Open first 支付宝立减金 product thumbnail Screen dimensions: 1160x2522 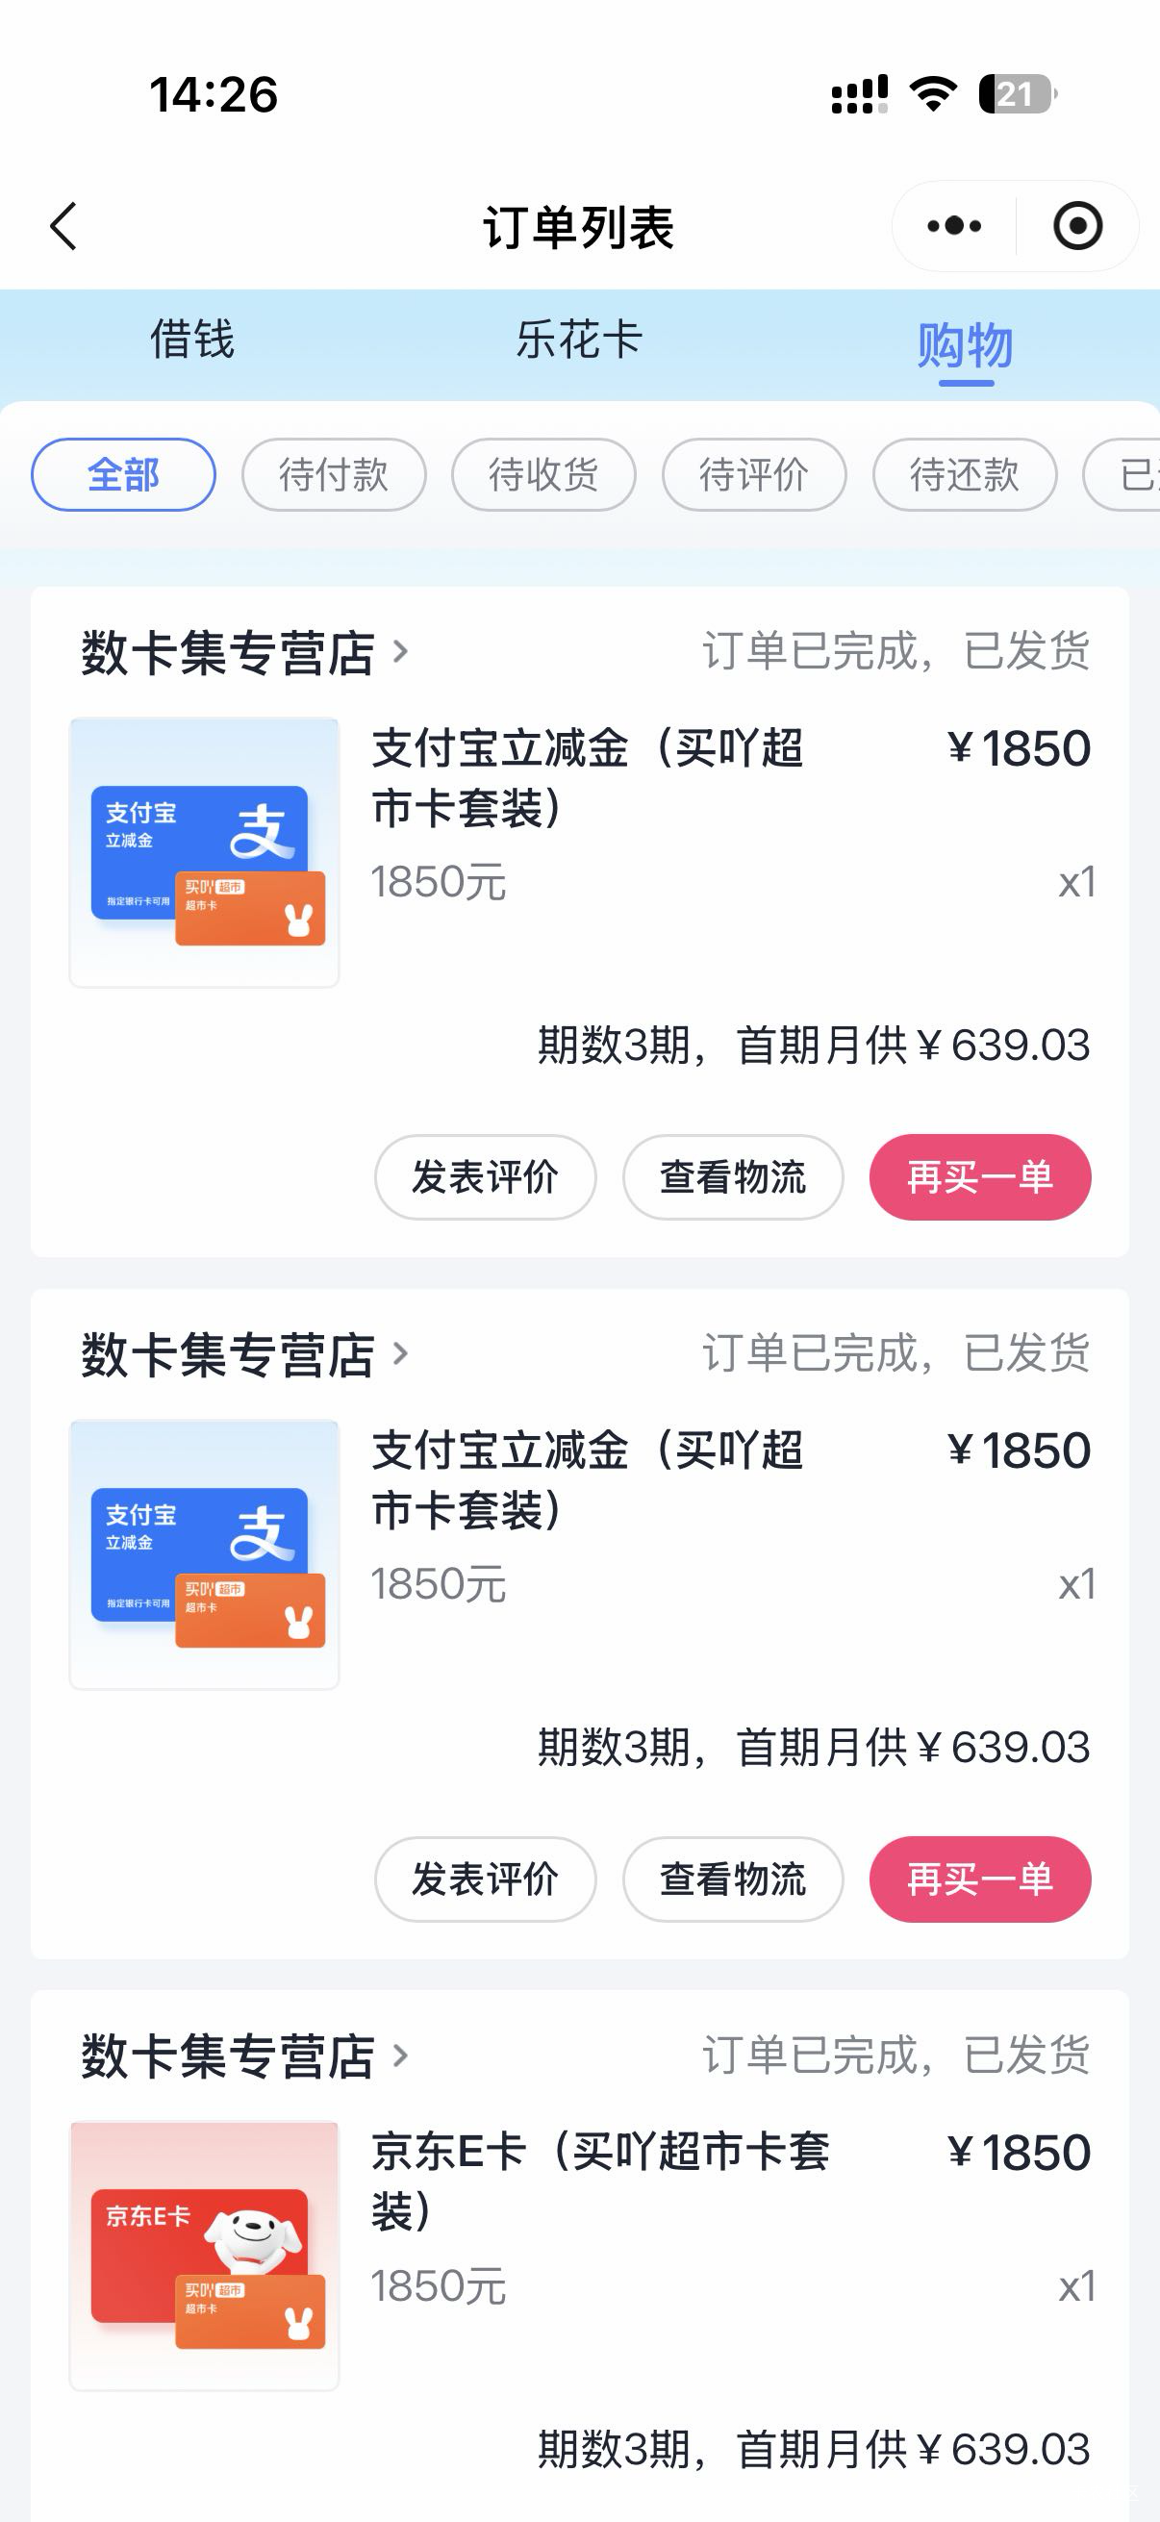[x=205, y=852]
